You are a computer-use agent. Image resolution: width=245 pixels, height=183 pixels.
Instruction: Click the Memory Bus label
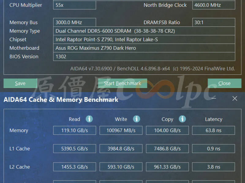click(24, 22)
